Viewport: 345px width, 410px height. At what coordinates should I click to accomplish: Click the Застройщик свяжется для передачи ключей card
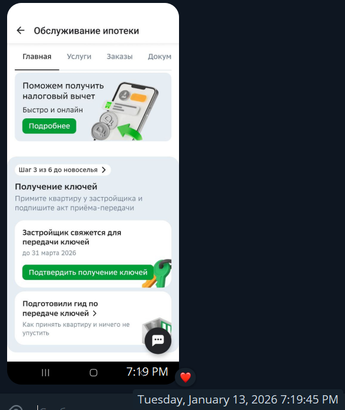click(93, 254)
